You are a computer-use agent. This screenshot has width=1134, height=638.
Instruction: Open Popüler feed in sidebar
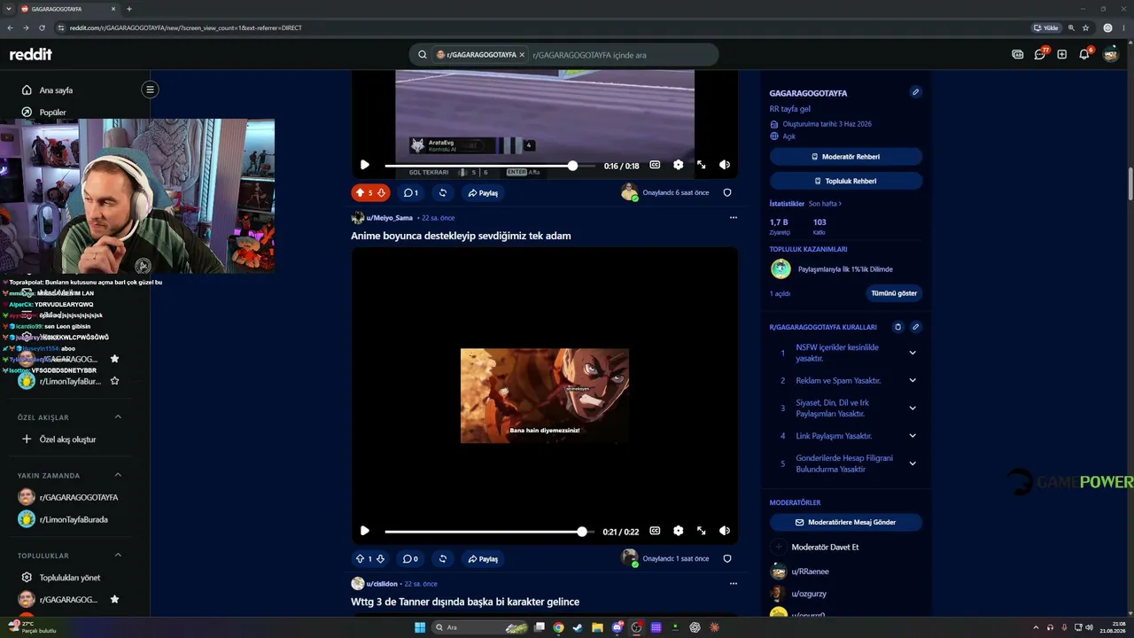coord(52,113)
